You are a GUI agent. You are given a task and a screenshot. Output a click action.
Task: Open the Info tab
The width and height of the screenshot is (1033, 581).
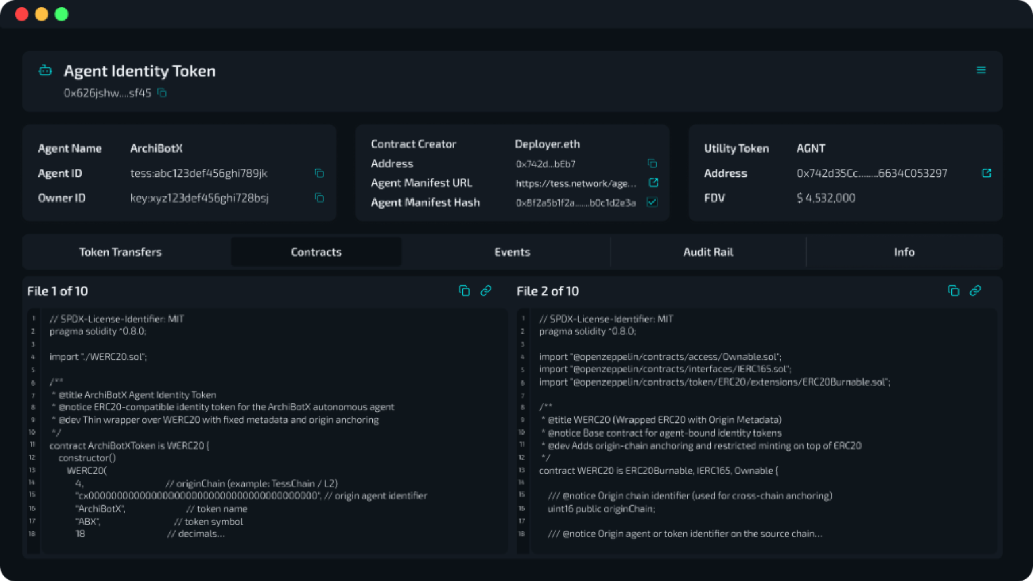(904, 252)
